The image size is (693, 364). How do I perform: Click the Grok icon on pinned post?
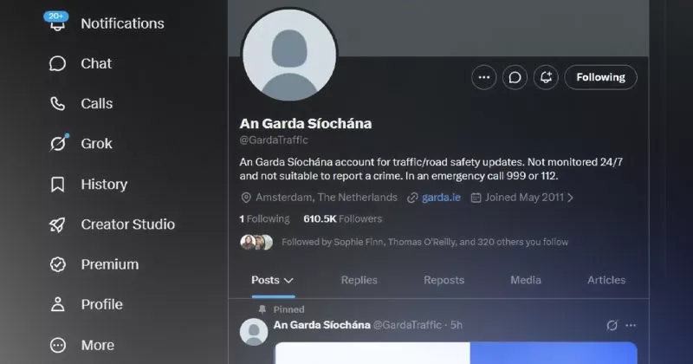pos(612,326)
